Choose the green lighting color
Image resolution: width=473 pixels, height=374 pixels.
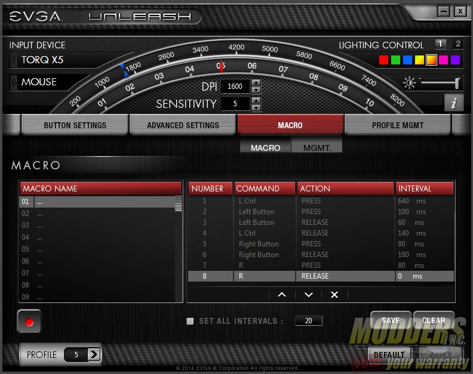pyautogui.click(x=395, y=60)
